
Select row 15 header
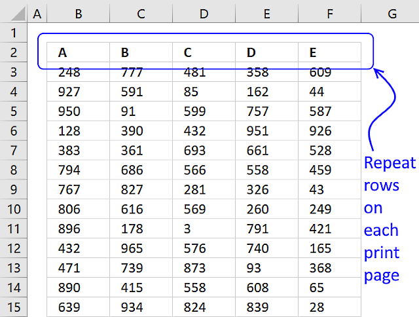pos(14,307)
